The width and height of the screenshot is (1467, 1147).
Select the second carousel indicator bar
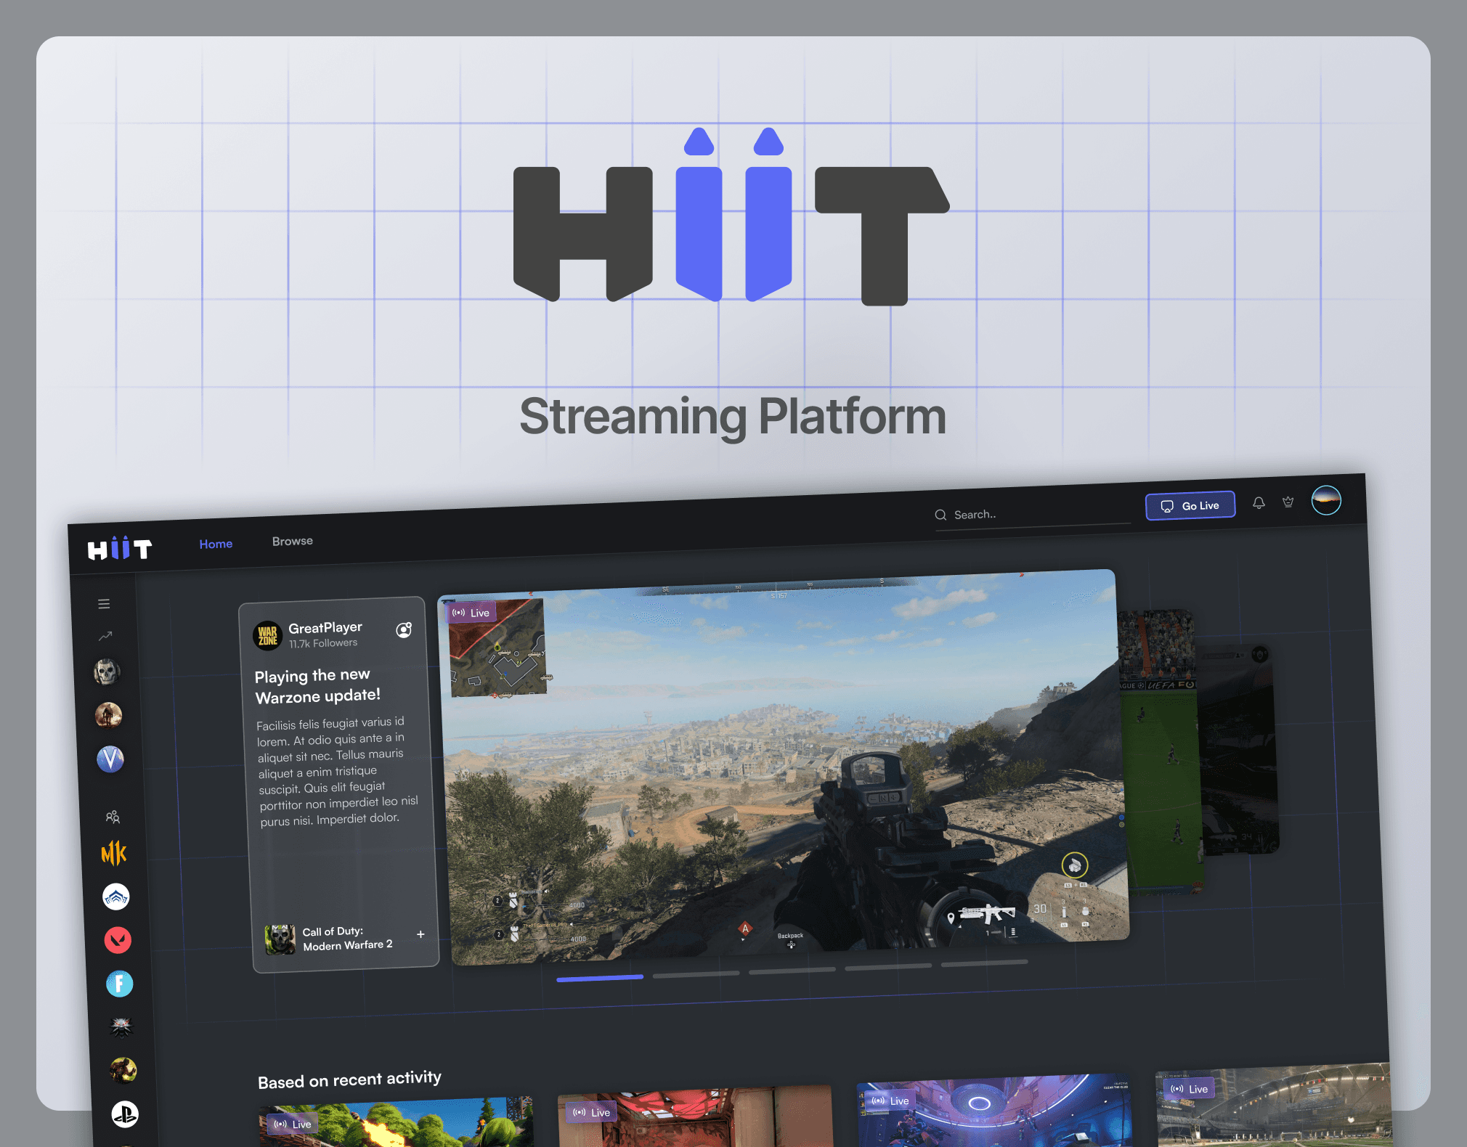(x=695, y=974)
